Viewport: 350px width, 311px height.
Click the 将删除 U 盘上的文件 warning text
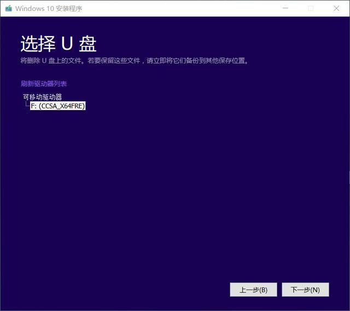135,61
